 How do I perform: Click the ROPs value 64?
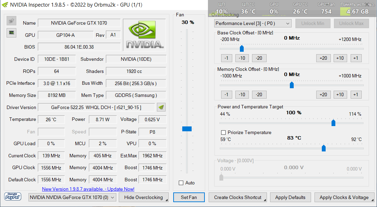(57, 72)
